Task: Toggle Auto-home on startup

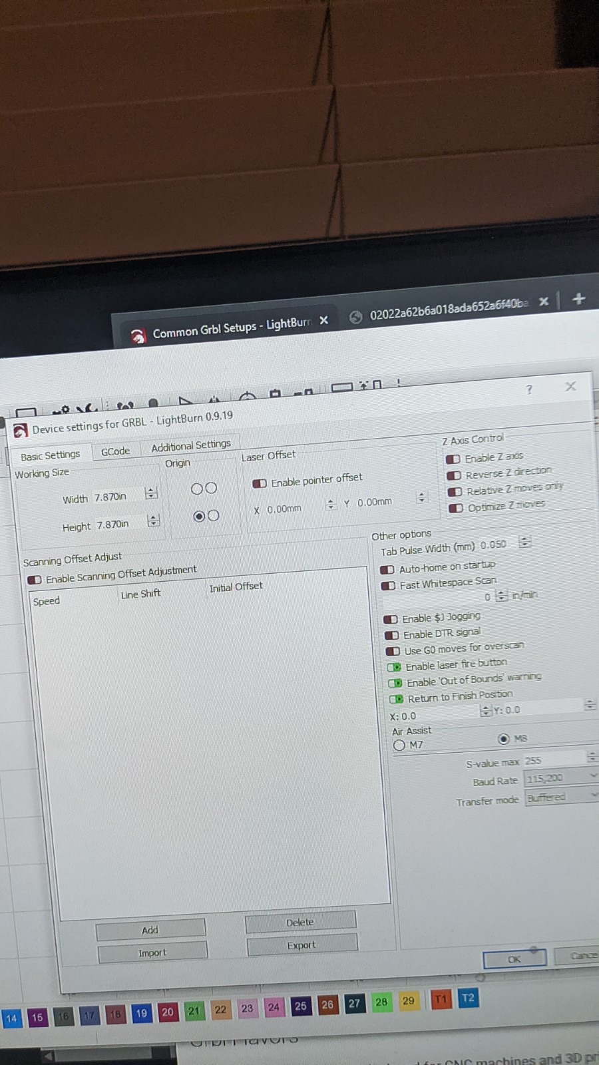Action: [387, 570]
